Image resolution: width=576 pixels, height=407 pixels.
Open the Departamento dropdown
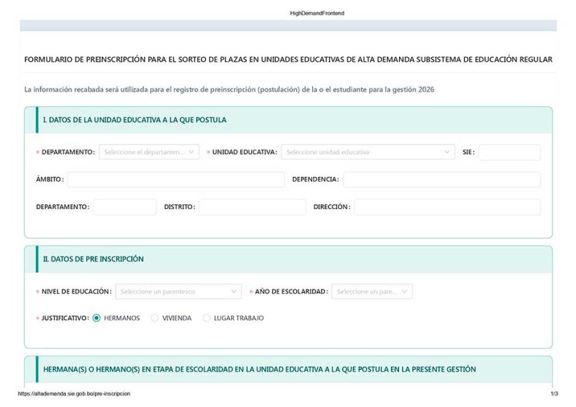[x=149, y=152]
